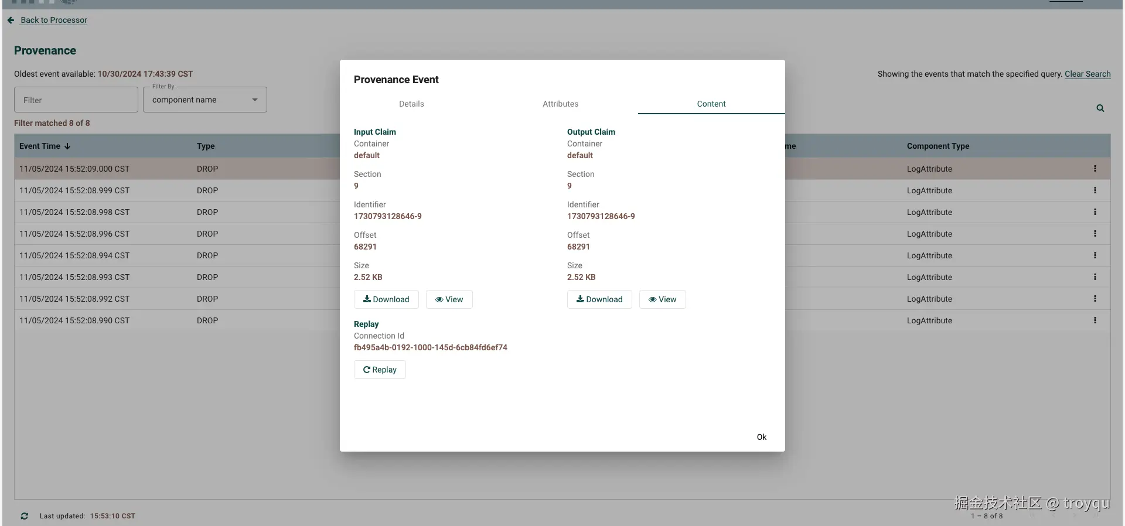Open the actions menu for the 15:52:08.996 event
1125x526 pixels.
[x=1095, y=234]
